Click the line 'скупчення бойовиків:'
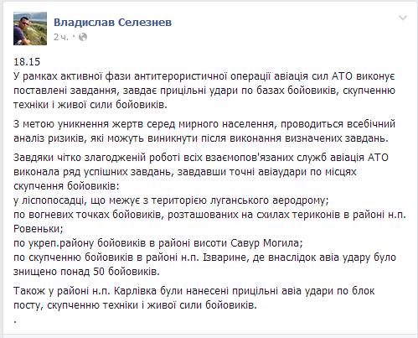The width and height of the screenshot is (418, 338). 66,186
